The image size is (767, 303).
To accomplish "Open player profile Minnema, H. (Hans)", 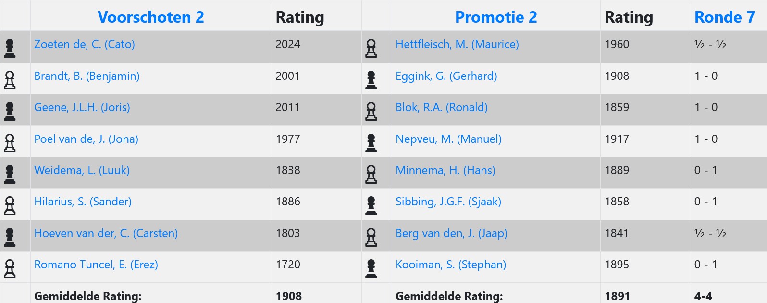I will [445, 170].
